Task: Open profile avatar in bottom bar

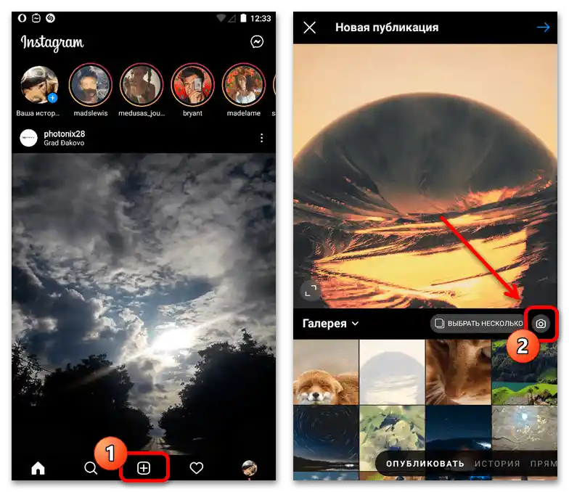Action: pos(250,468)
